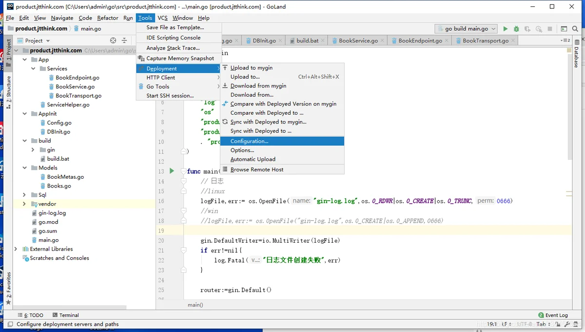Open the Event Log
The height and width of the screenshot is (332, 585).
[x=553, y=315]
